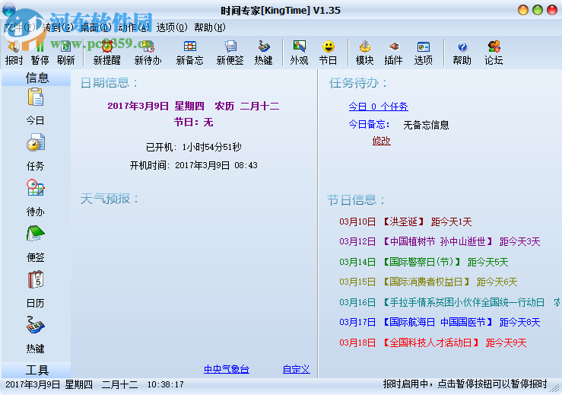This screenshot has width=562, height=395.
Task: Click the green maximize window button
Action: coord(537,10)
